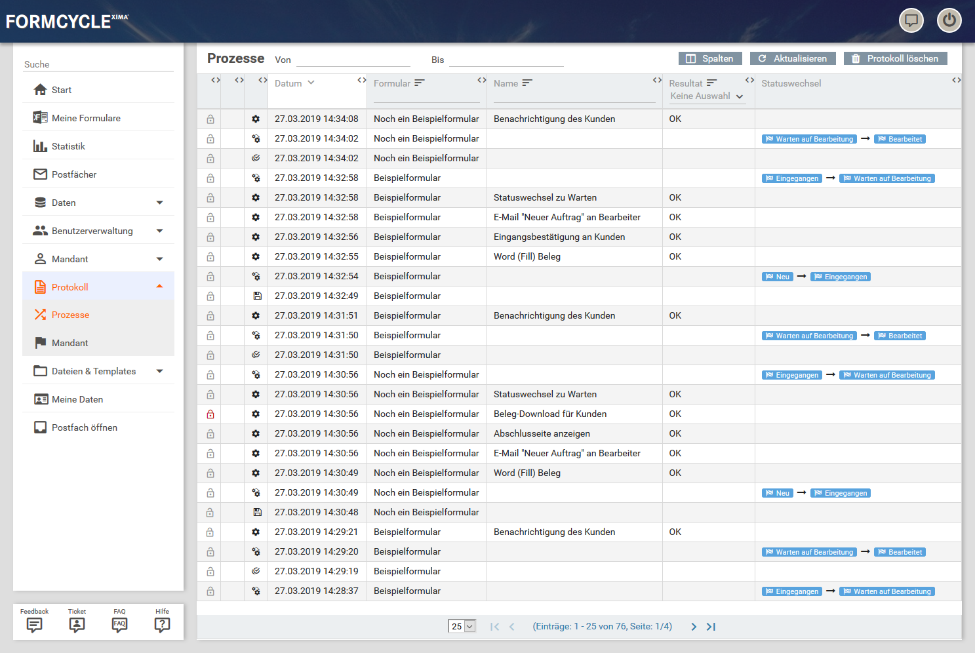
Task: Toggle sort on Name column
Action: point(527,83)
